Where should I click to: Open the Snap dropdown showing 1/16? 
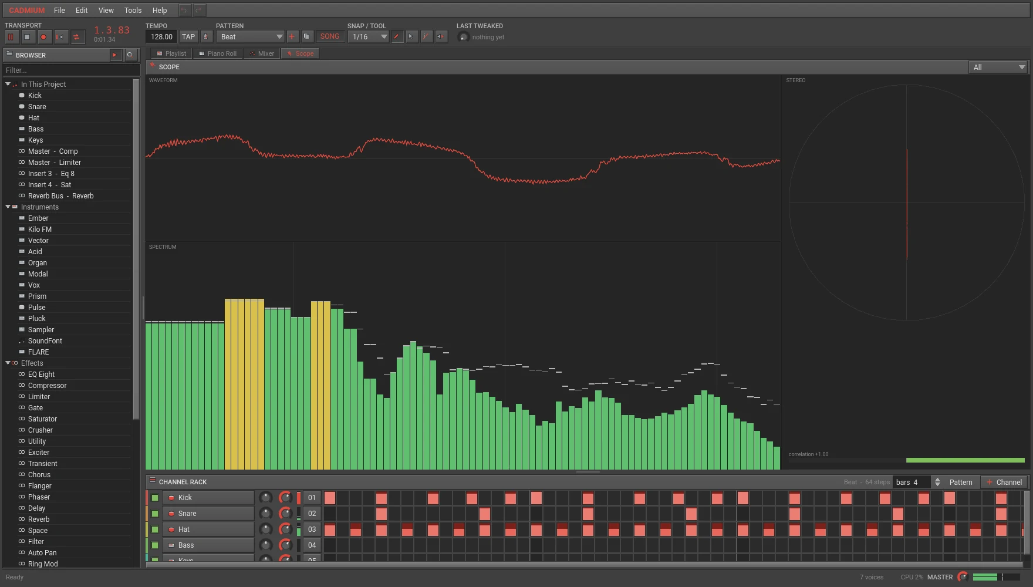[x=368, y=36]
